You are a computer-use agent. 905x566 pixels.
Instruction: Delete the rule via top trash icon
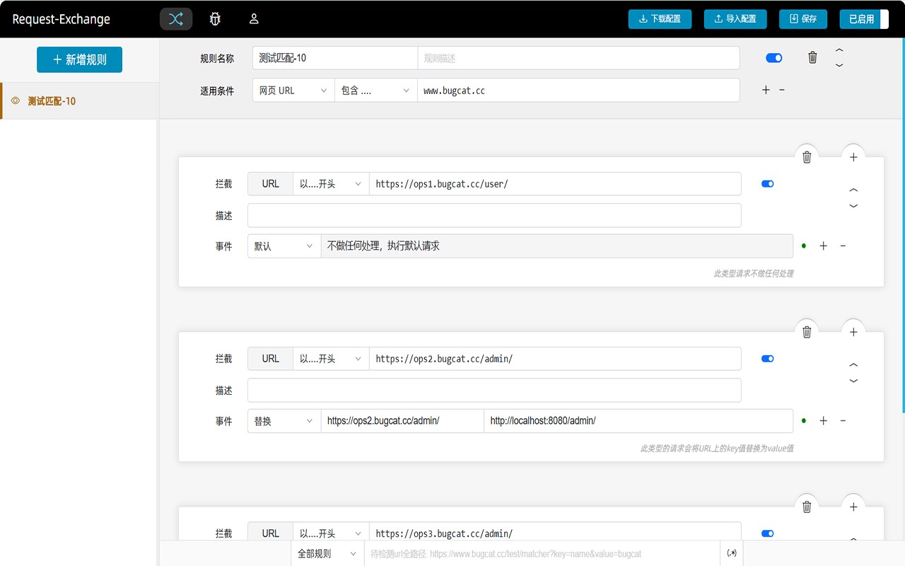tap(812, 58)
